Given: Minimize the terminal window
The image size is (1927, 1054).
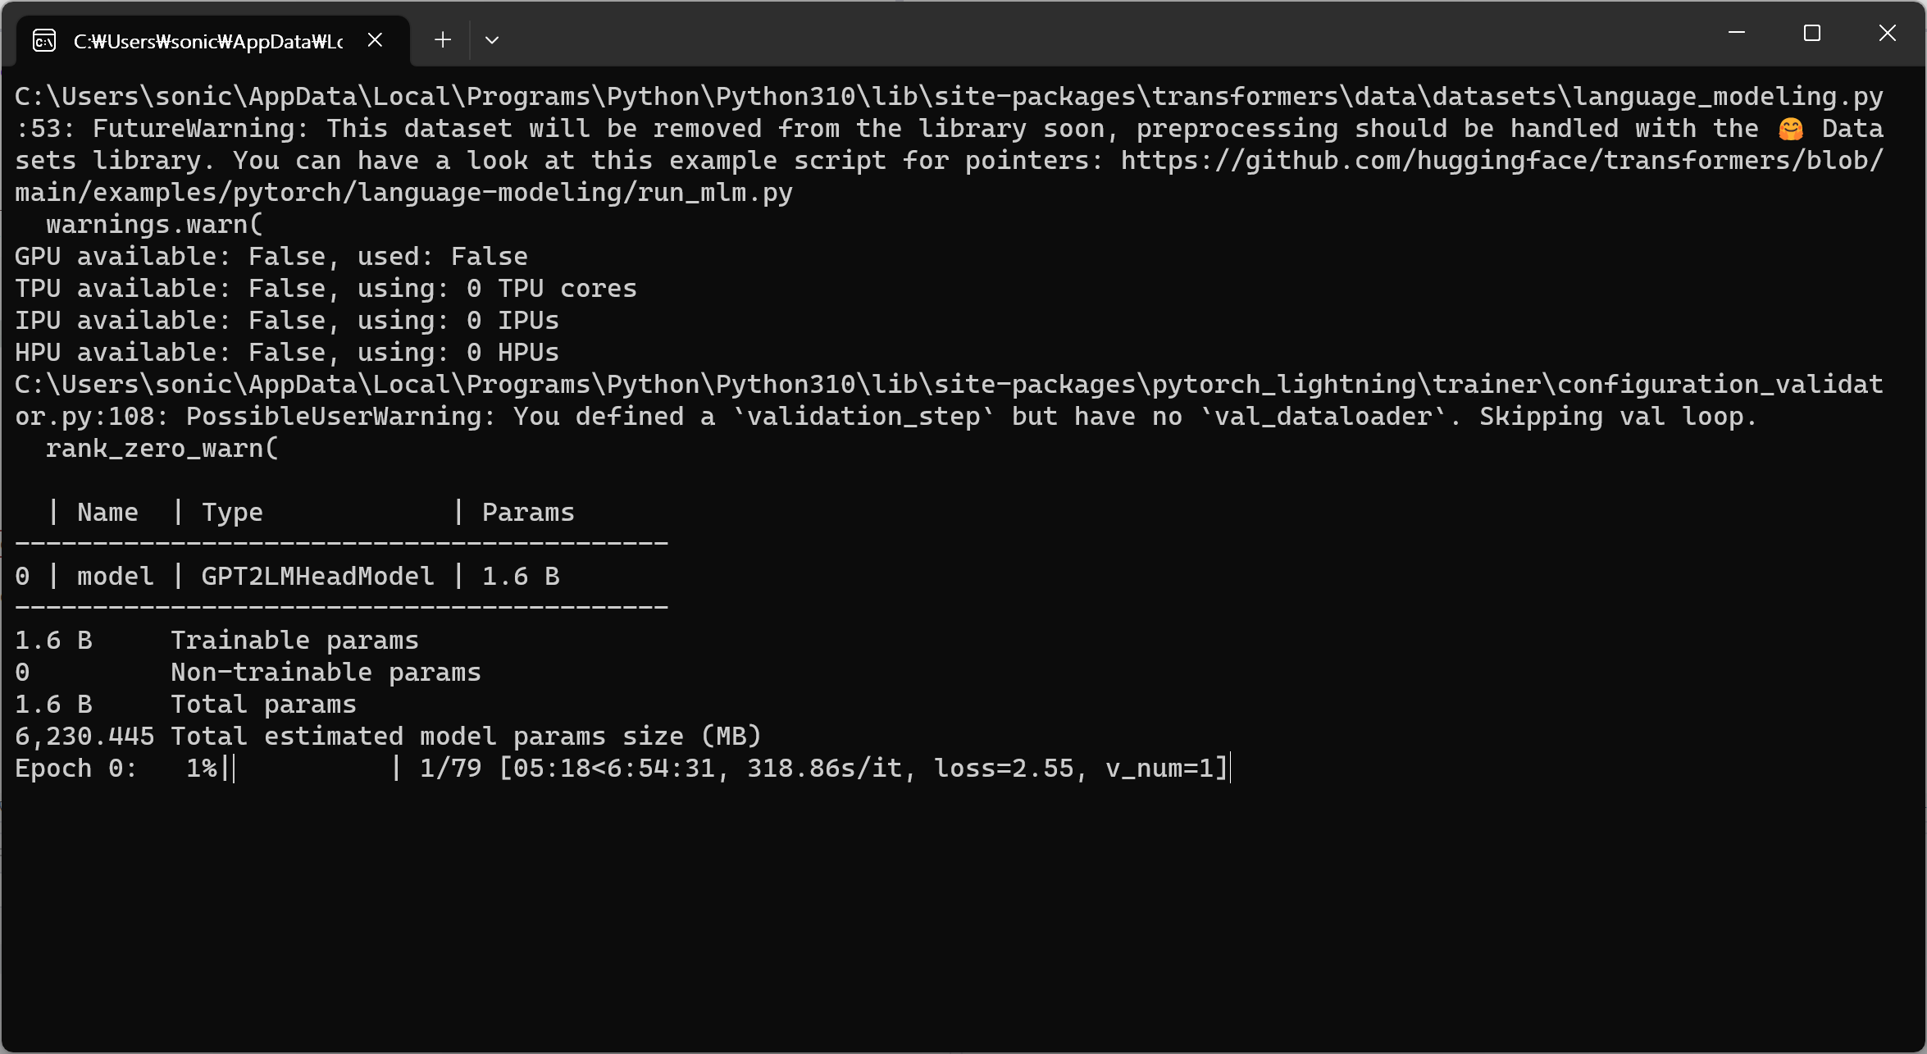Looking at the screenshot, I should pyautogui.click(x=1736, y=34).
